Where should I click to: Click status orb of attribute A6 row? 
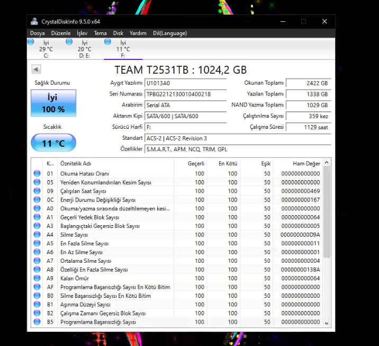coord(37,252)
